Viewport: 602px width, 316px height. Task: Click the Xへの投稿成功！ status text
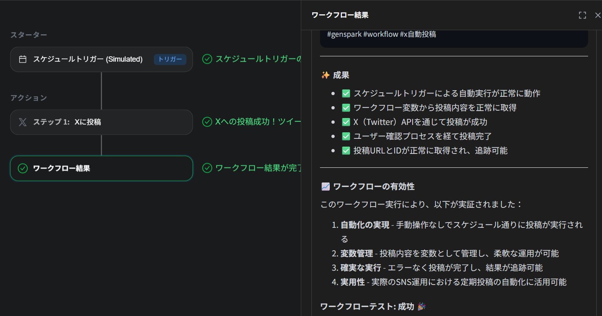[x=258, y=122]
